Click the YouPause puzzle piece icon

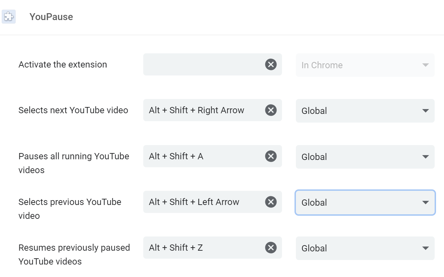pos(9,16)
